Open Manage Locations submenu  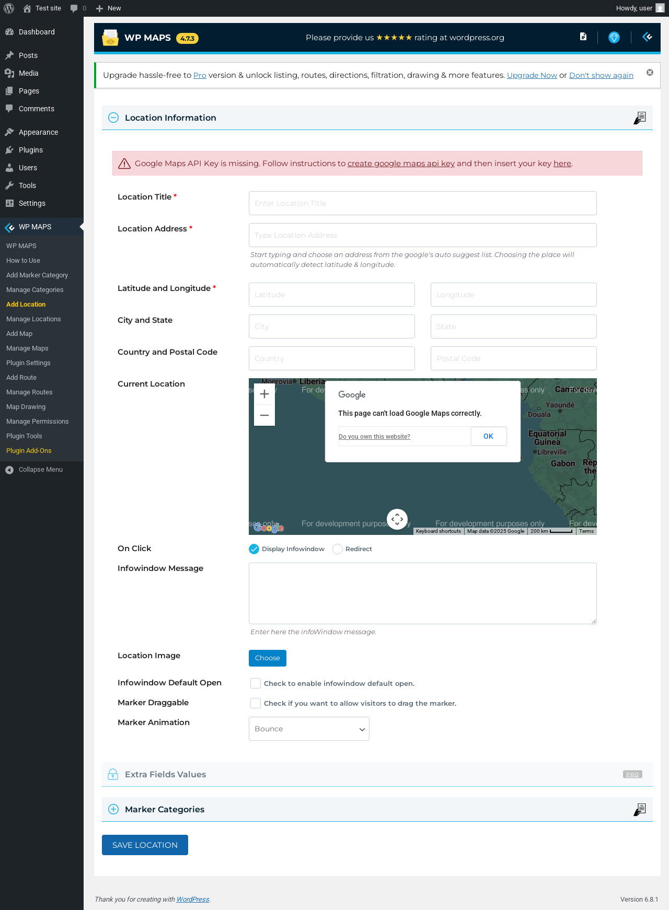pyautogui.click(x=33, y=319)
